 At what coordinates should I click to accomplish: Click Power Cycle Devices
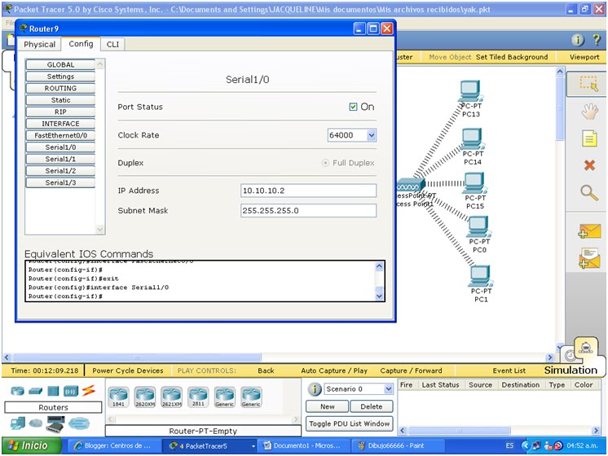coord(128,370)
